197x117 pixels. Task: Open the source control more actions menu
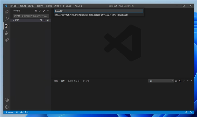tap(47, 11)
